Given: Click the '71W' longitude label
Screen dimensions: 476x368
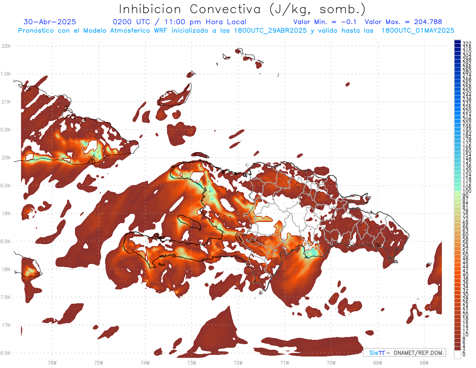Looking at the screenshot, I should pyautogui.click(x=284, y=362).
